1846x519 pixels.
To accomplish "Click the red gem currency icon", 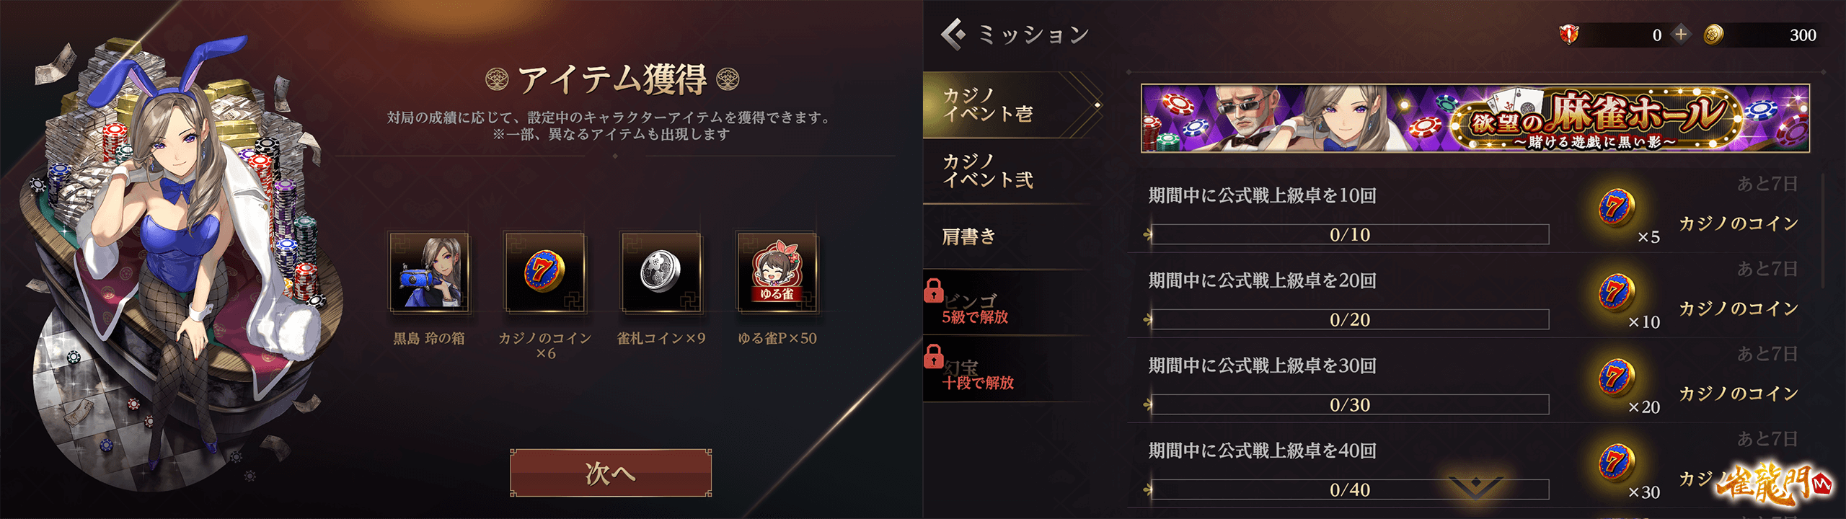I will [1569, 34].
